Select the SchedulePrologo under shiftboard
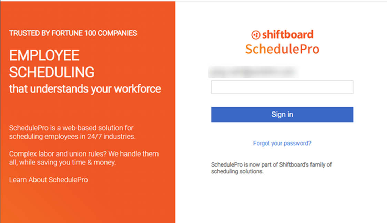This screenshot has width=387, height=223. click(282, 49)
